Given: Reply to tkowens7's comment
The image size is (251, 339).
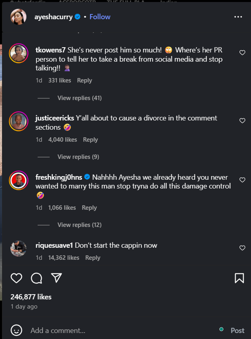Looking at the screenshot, I should 84,80.
